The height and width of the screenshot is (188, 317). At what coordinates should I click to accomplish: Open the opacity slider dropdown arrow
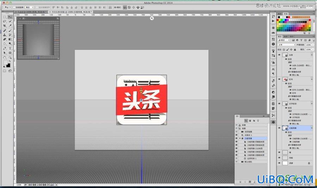(313, 45)
